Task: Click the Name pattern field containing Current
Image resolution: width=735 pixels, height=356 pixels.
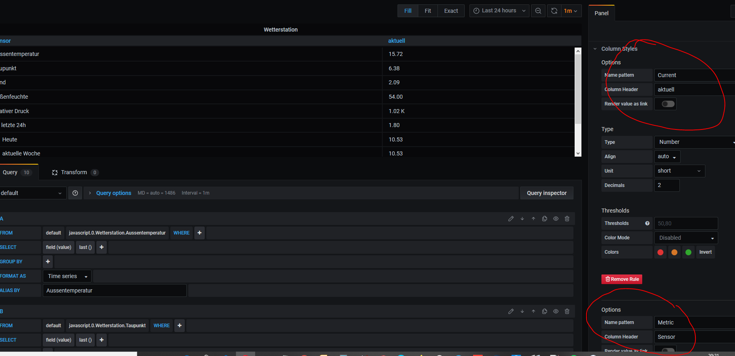Action: coord(695,75)
